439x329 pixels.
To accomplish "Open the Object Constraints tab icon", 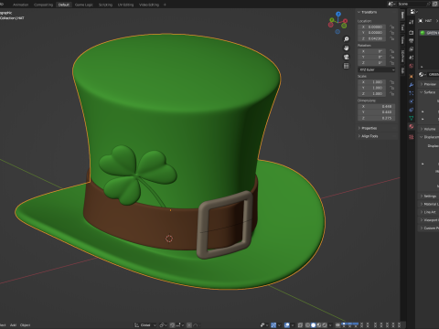I will (412, 110).
